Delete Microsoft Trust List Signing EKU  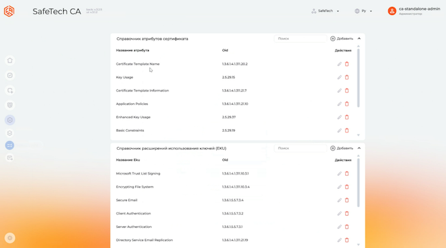pos(347,174)
